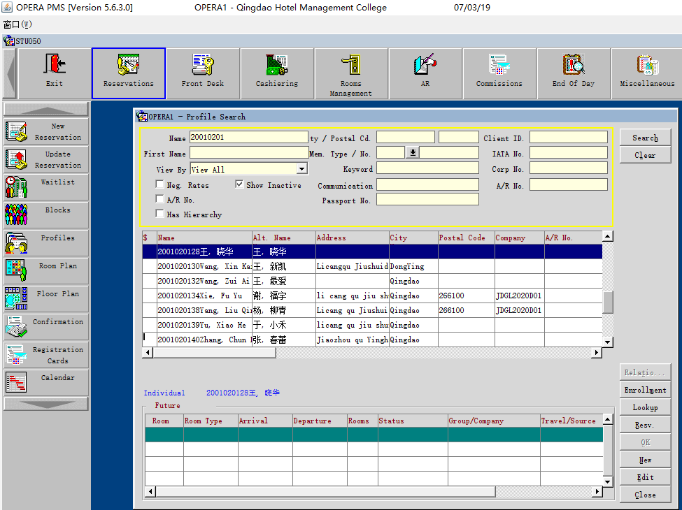682x510 pixels.
Task: Click the New Reservation sidebar icon
Action: (46, 131)
